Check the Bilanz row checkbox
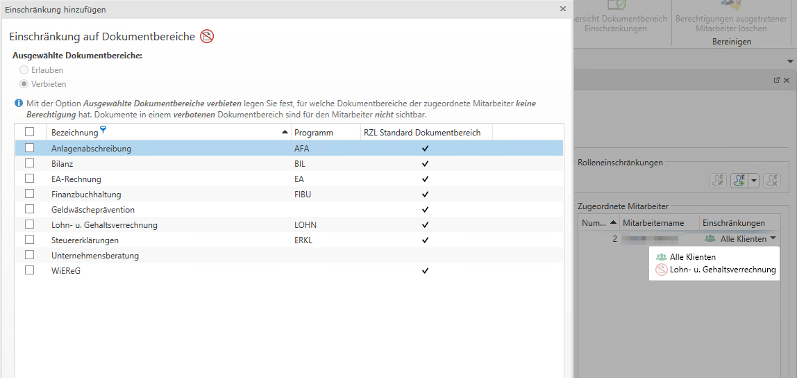Image resolution: width=797 pixels, height=378 pixels. (29, 163)
